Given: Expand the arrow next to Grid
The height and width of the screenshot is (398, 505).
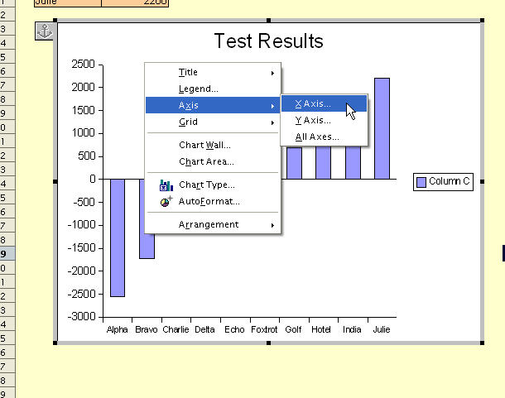Looking at the screenshot, I should click(273, 122).
